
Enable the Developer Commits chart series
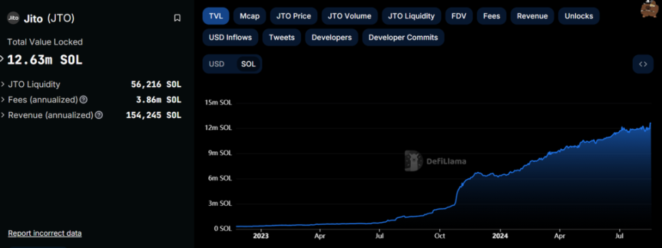[x=403, y=37]
